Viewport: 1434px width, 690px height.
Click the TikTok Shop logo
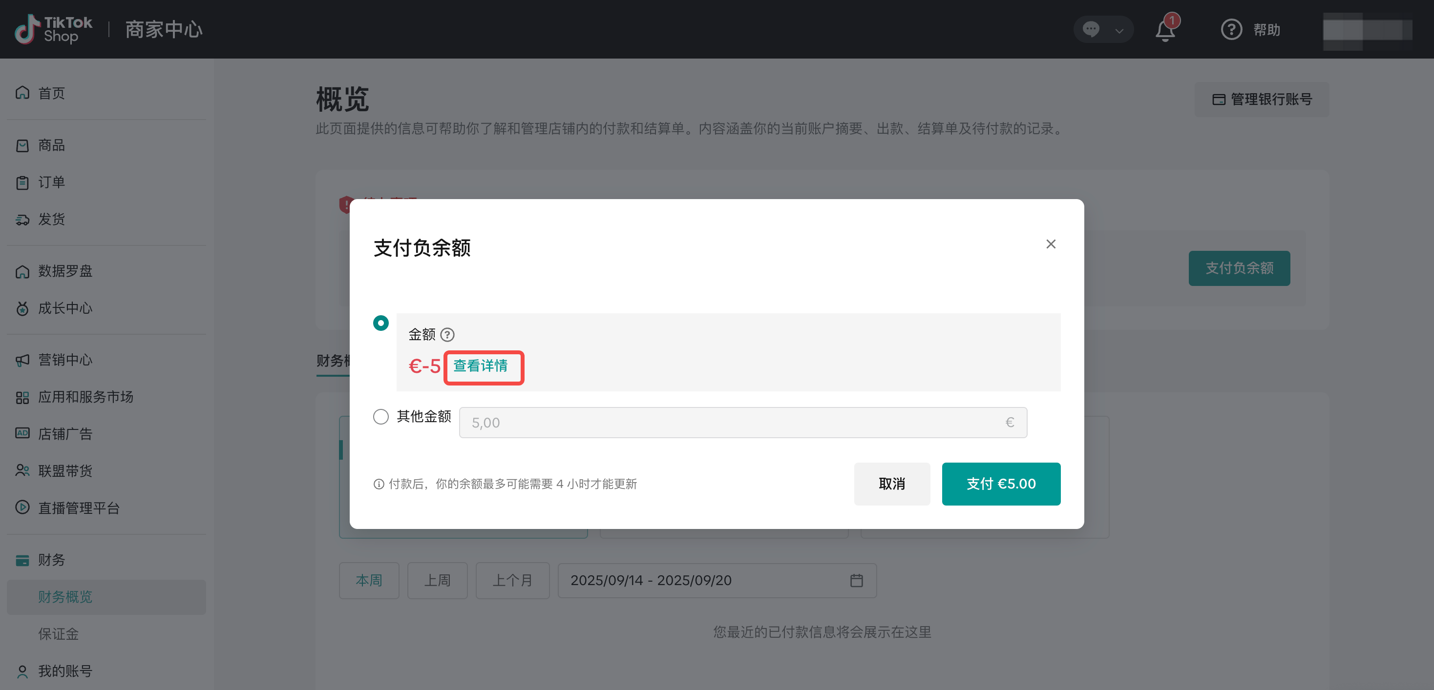[53, 29]
